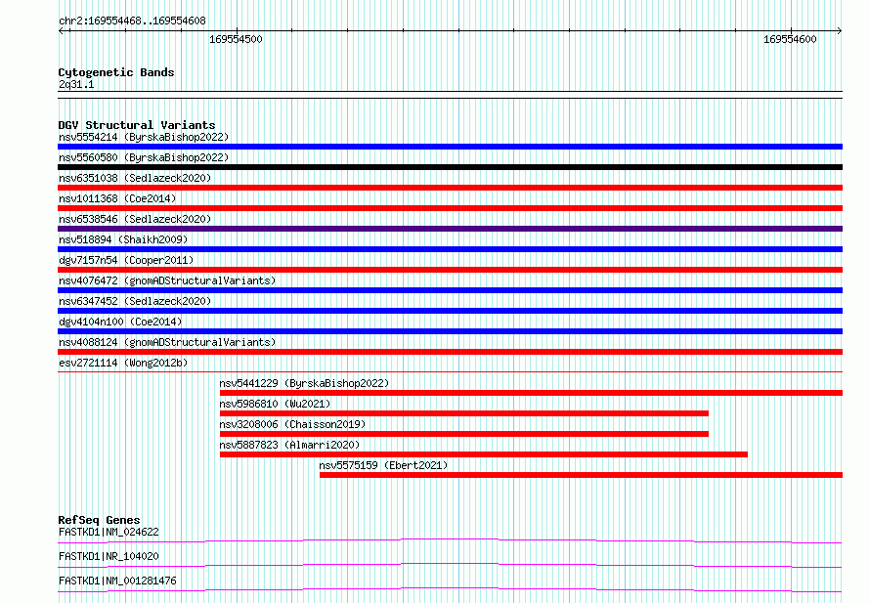Click the nsv5560580 (ByrskaBishop2022) label
870x603 pixels.
[144, 157]
